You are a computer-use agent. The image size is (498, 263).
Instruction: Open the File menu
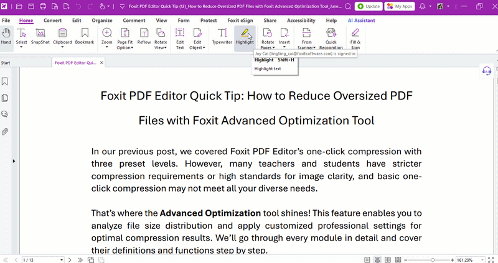6,21
